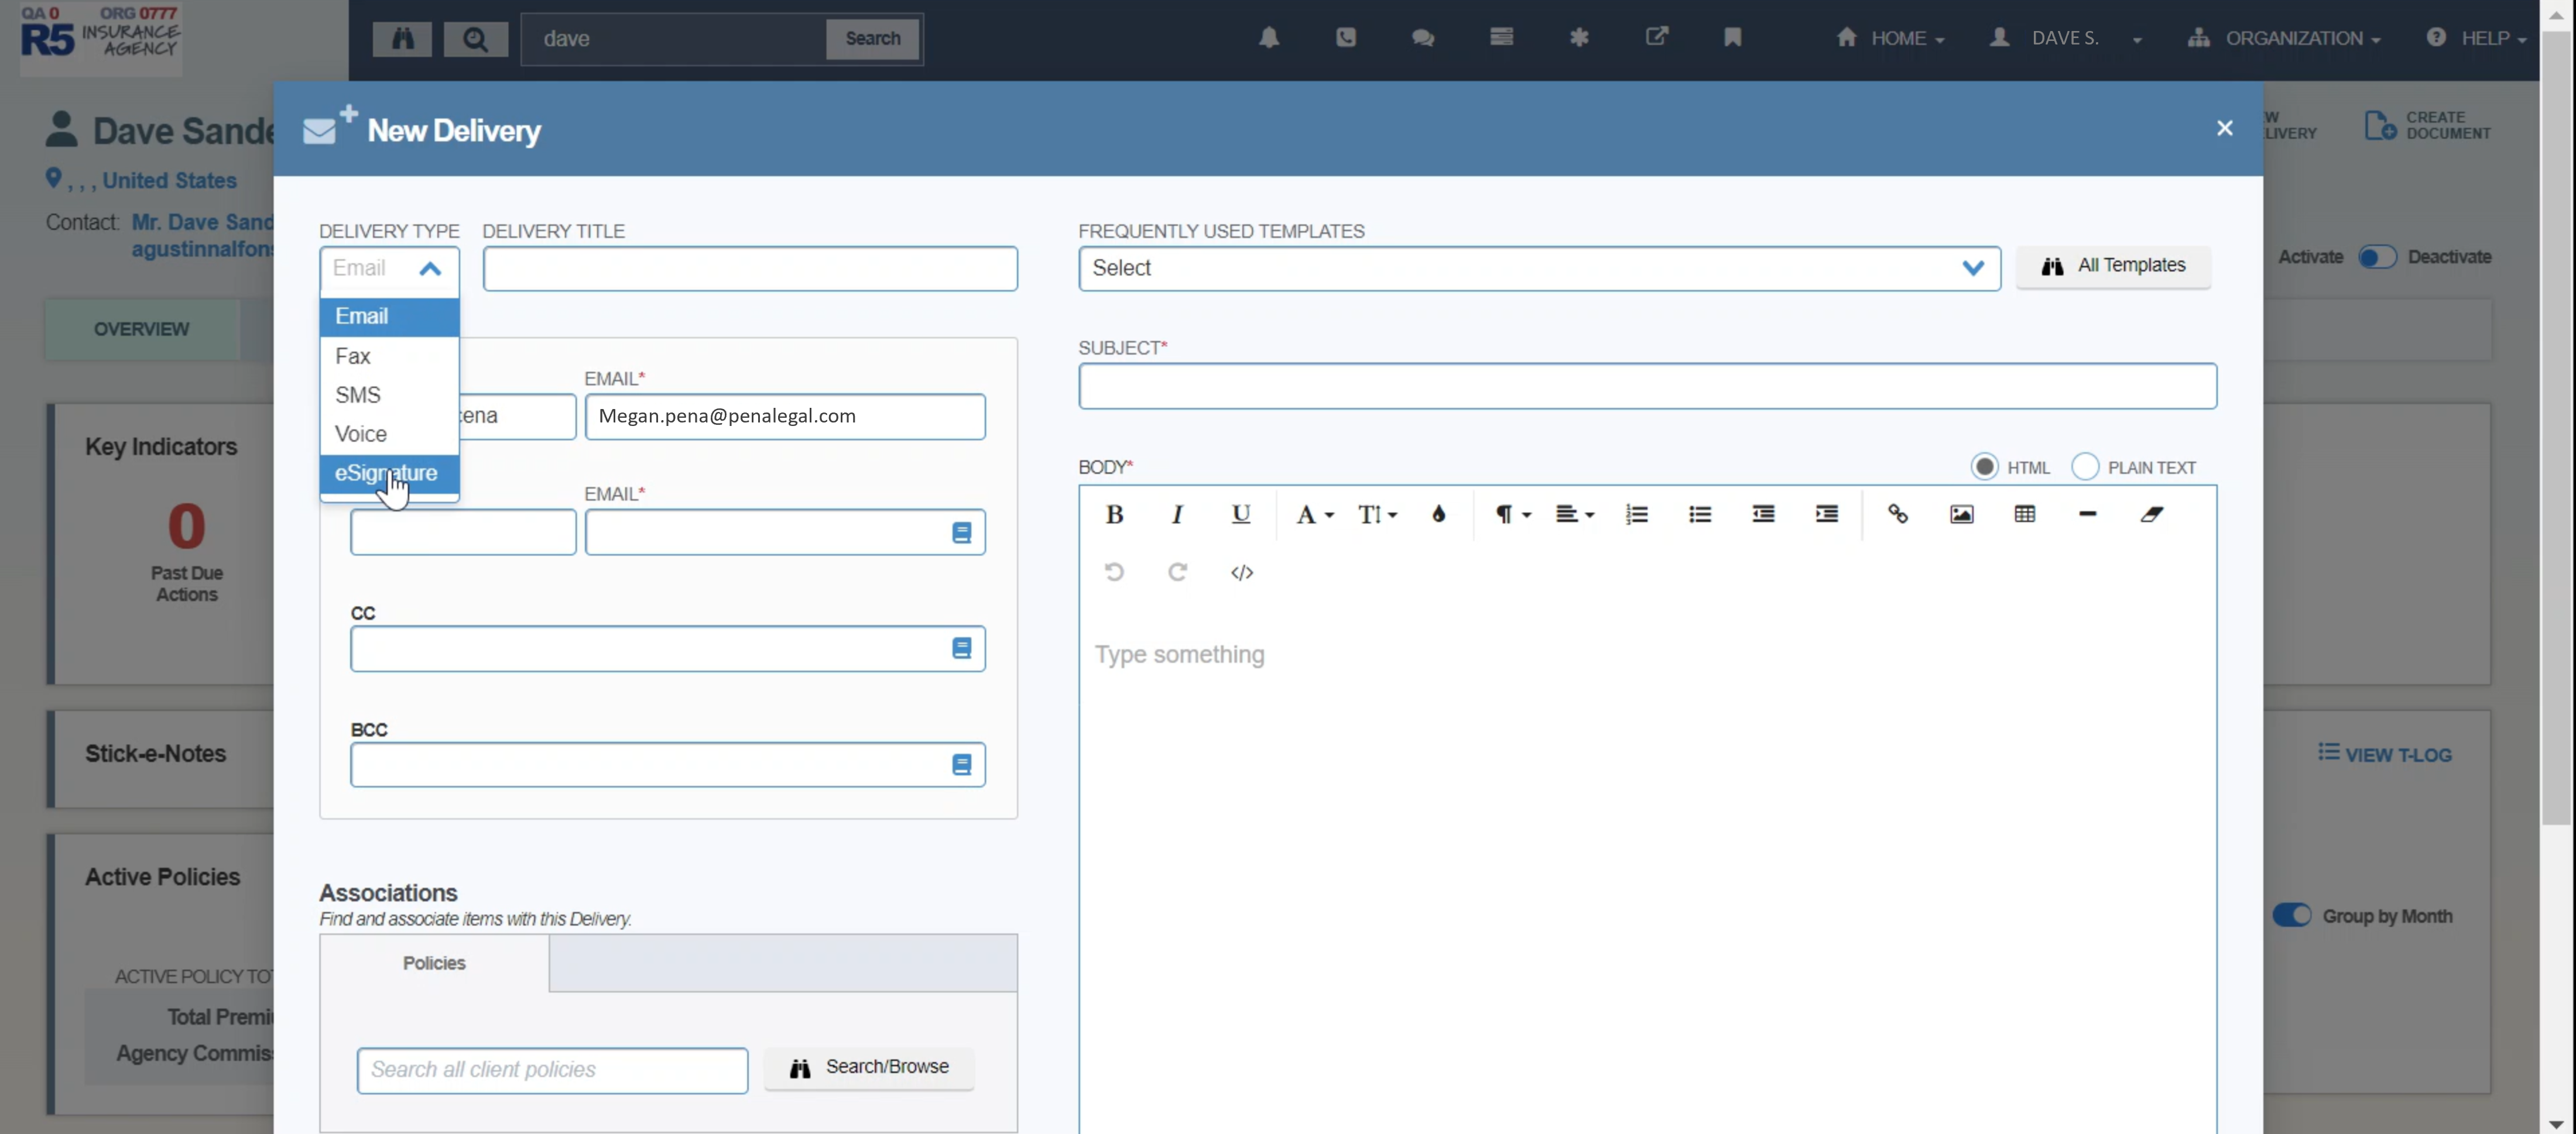This screenshot has height=1134, width=2576.
Task: Open the text color droplet picker
Action: (1438, 514)
